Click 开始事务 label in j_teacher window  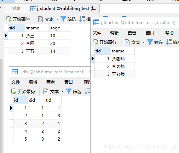point(108,42)
